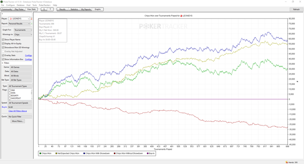This screenshot has height=164, width=304.
Task: Click the Refresh button
Action: [296, 9]
